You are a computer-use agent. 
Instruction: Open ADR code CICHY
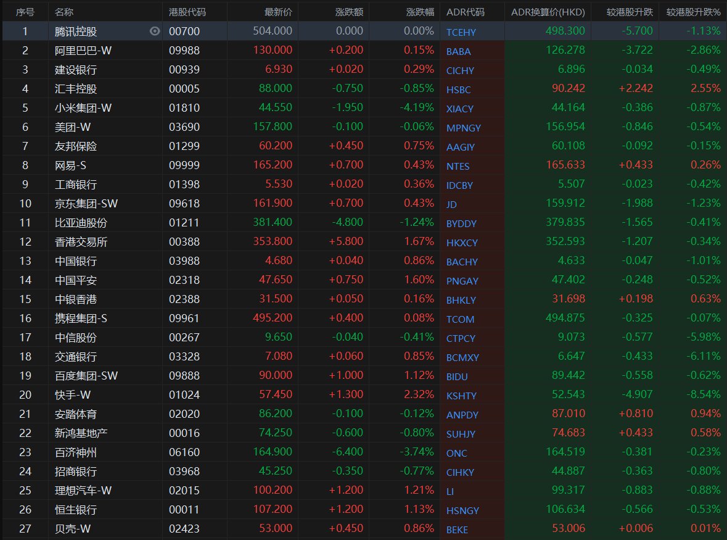[x=460, y=70]
